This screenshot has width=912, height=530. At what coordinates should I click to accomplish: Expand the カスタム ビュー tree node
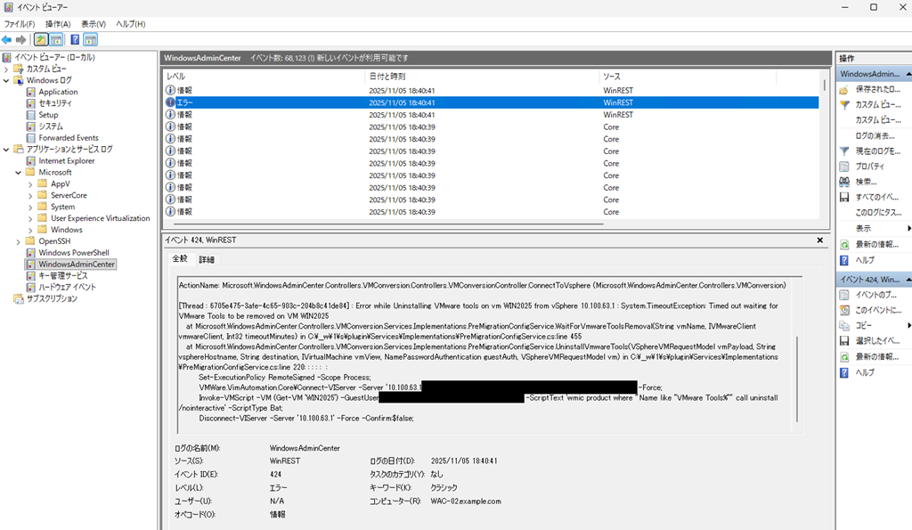(7, 69)
